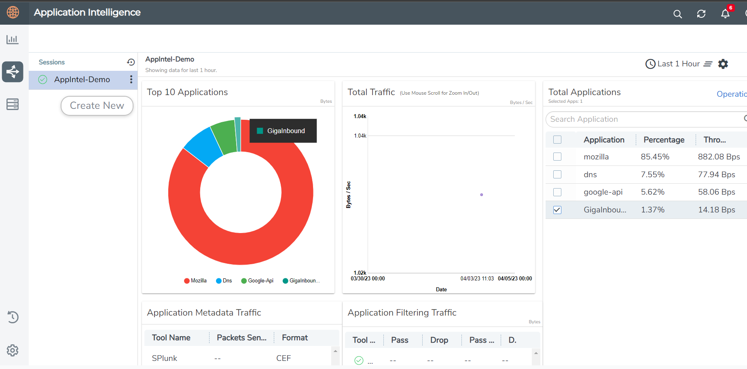Image resolution: width=747 pixels, height=369 pixels.
Task: Click the clock icon beside Last 1 Hour
Action: [x=650, y=64]
